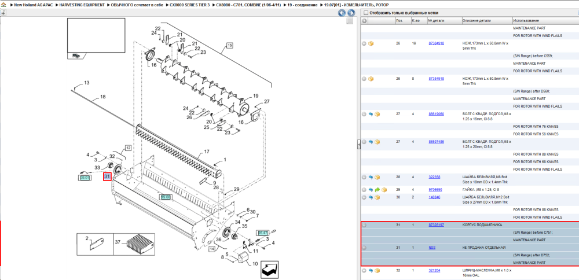
Task: Select boxed callout 15 on the diagram
Action: click(229, 45)
